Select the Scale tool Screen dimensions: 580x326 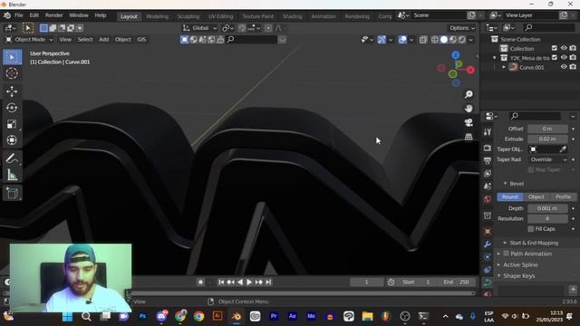click(12, 124)
